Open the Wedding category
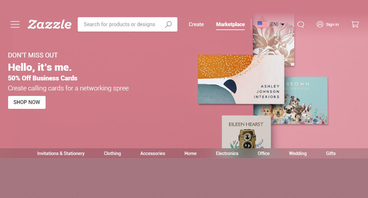 pyautogui.click(x=298, y=153)
